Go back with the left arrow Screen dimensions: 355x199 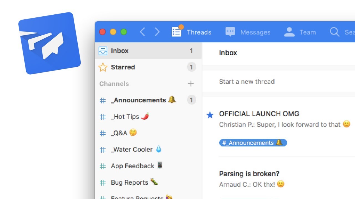coord(142,32)
